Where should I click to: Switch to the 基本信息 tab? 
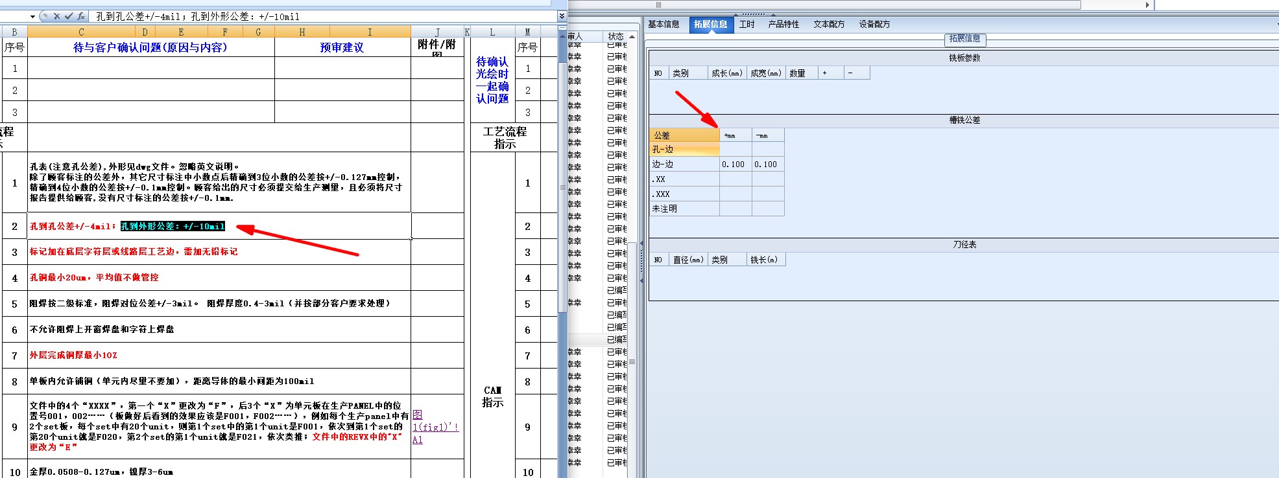pyautogui.click(x=663, y=24)
